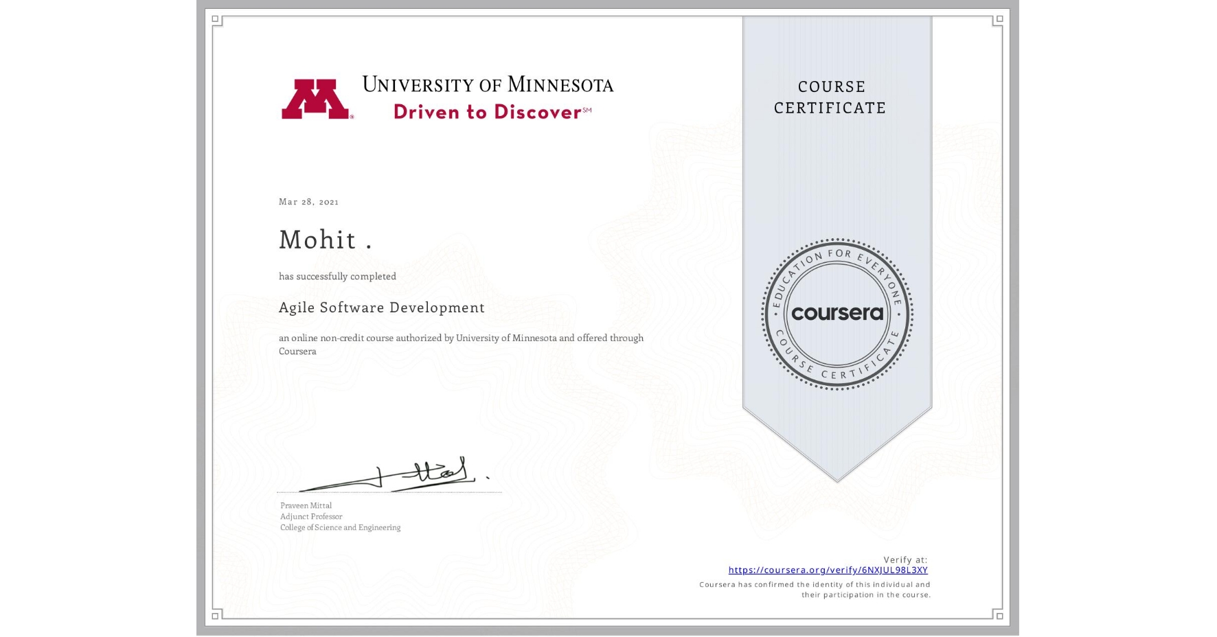Click the corner ornament decoration
This screenshot has width=1217, height=637.
(x=216, y=20)
